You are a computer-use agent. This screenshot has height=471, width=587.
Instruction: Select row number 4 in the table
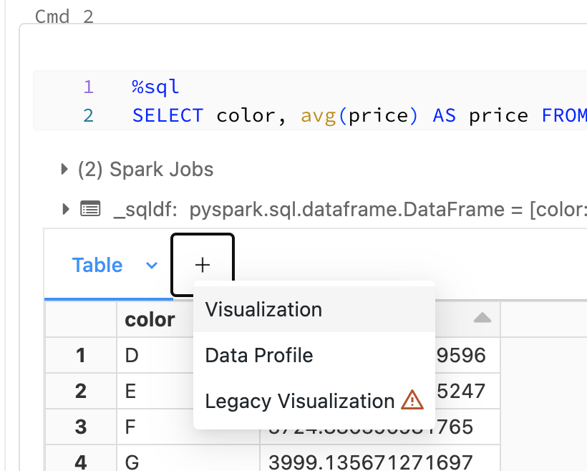coord(81,462)
